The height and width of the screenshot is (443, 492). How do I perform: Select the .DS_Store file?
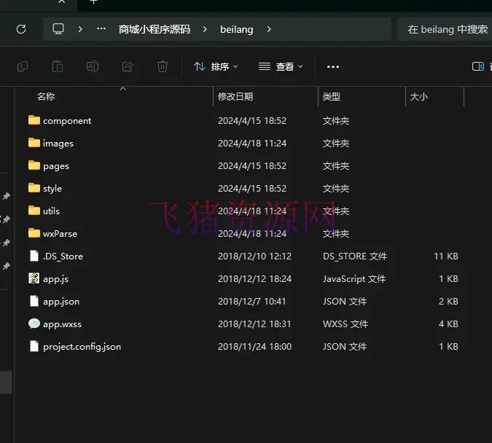[x=63, y=256]
